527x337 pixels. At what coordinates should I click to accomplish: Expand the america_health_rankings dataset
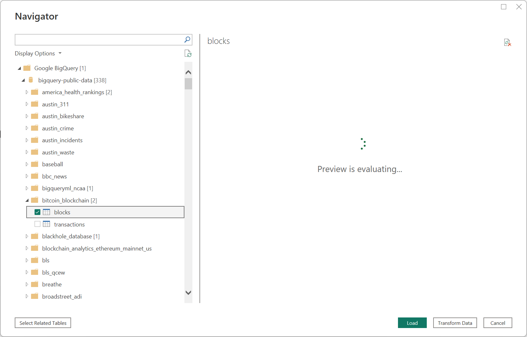tap(27, 92)
